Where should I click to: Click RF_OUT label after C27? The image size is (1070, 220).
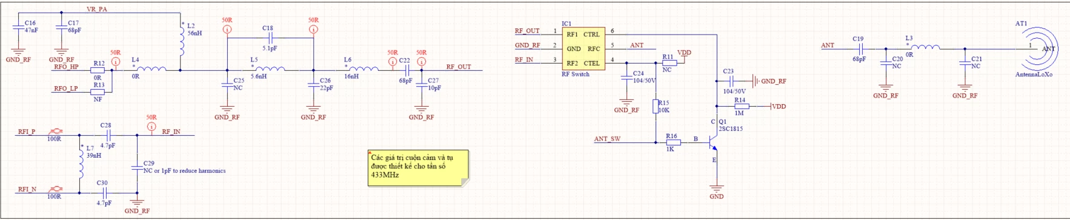pyautogui.click(x=459, y=67)
